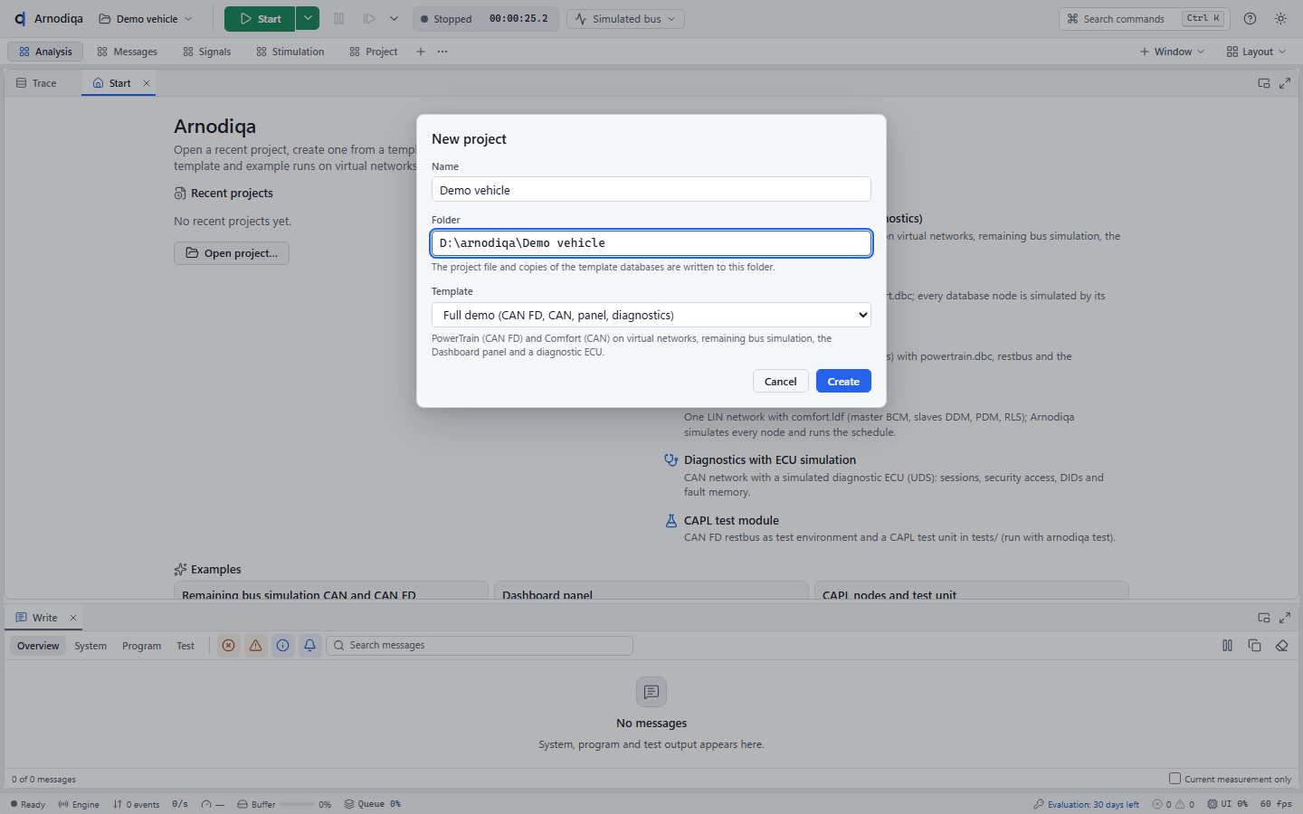Image resolution: width=1303 pixels, height=814 pixels.
Task: Toggle the info messages filter icon
Action: [282, 646]
